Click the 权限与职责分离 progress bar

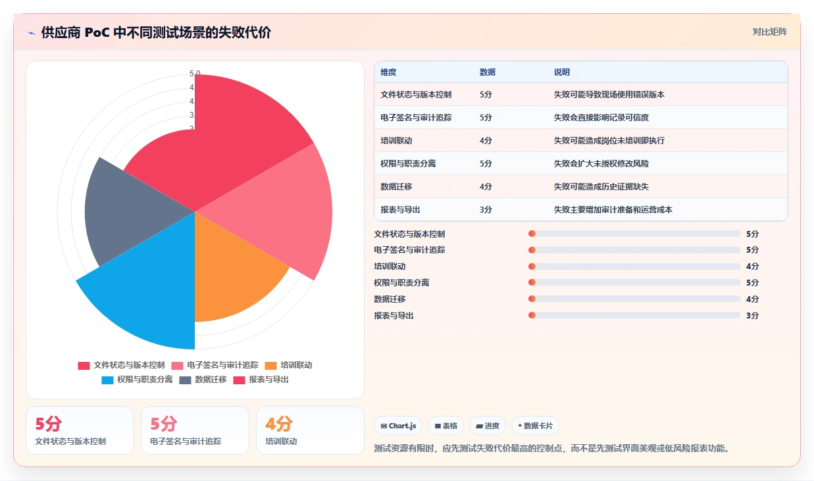coord(634,283)
